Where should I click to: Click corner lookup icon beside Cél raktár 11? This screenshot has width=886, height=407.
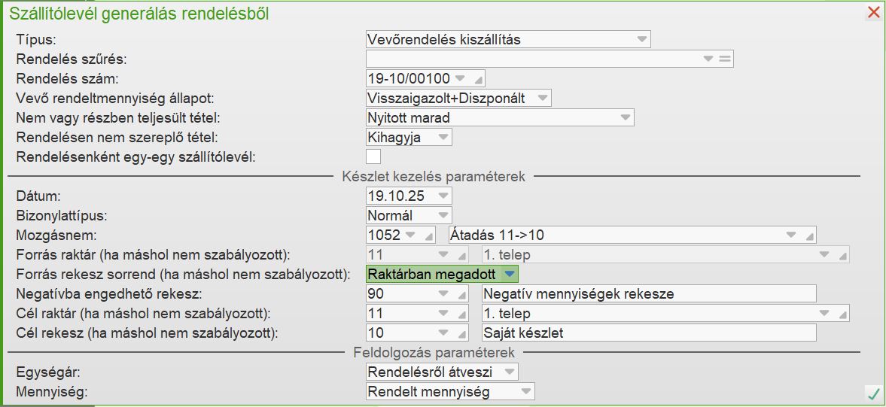462,314
